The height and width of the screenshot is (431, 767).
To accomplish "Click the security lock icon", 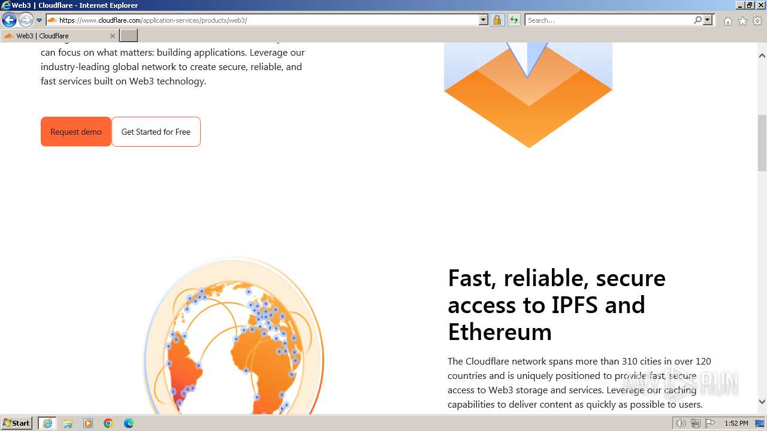I will 497,20.
